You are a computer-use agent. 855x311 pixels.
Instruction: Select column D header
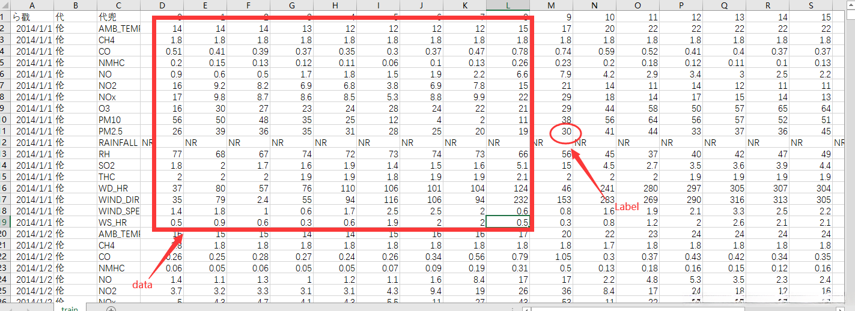click(162, 5)
